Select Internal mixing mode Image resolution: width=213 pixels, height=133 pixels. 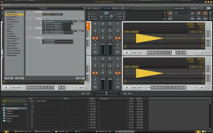click(x=47, y=14)
